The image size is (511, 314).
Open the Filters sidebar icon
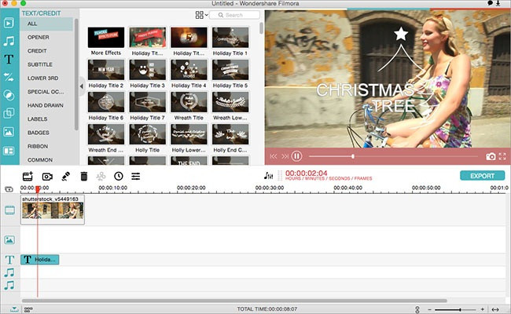point(9,95)
